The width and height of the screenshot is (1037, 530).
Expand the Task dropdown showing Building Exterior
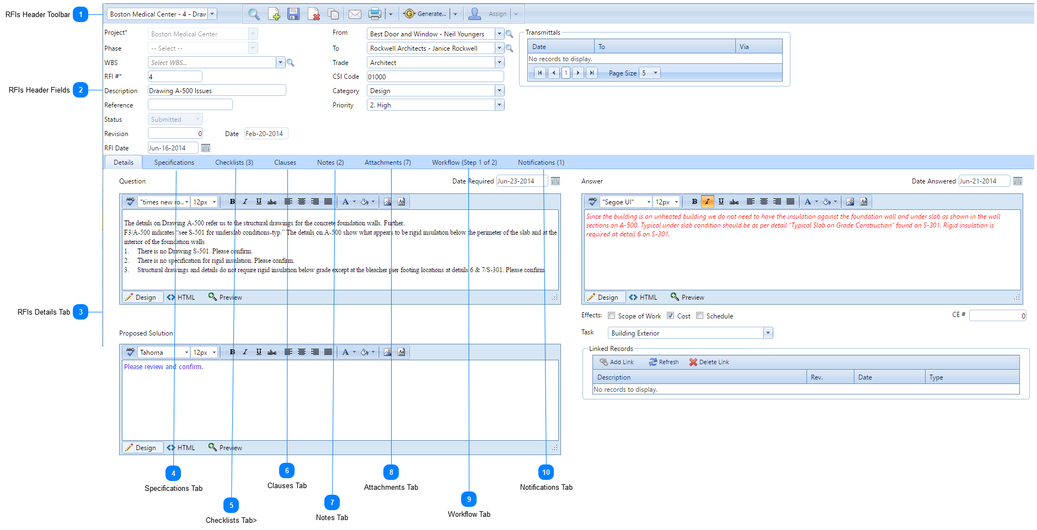[768, 333]
